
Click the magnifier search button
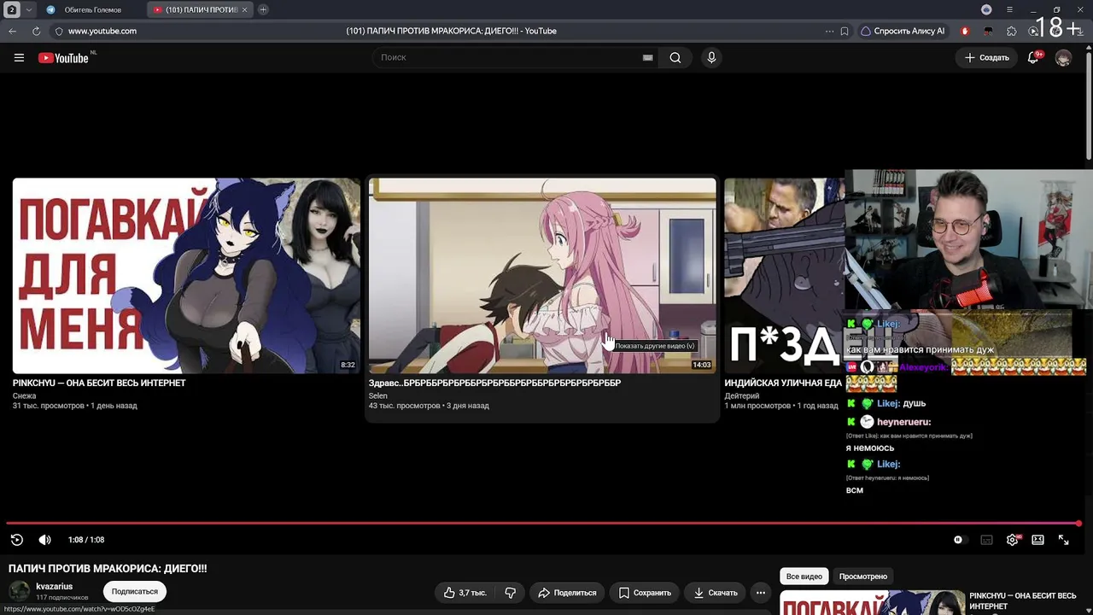pyautogui.click(x=675, y=57)
